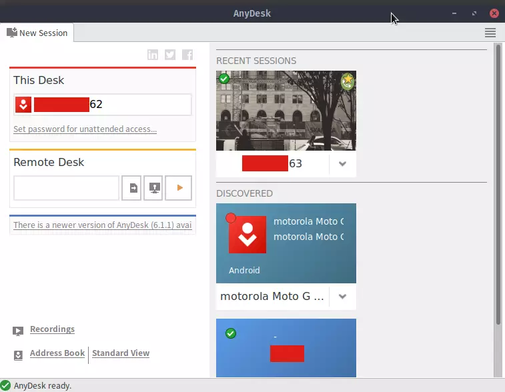Close the AnyDesk window
This screenshot has height=392, width=505.
tap(494, 13)
